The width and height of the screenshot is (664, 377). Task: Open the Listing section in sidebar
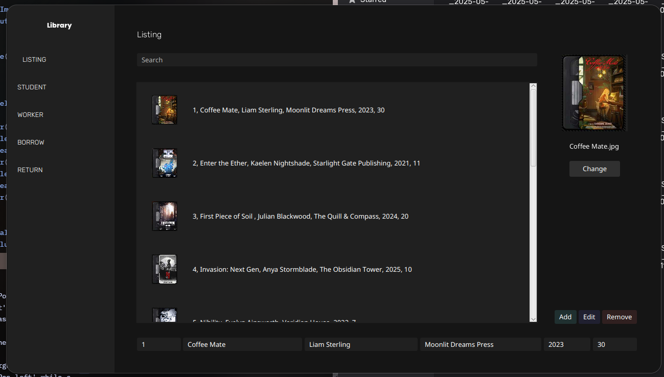tap(34, 60)
